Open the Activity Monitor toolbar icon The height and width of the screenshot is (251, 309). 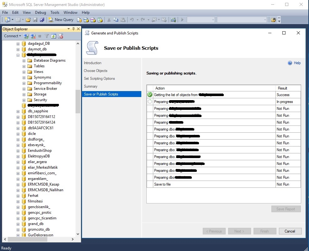pos(173,20)
